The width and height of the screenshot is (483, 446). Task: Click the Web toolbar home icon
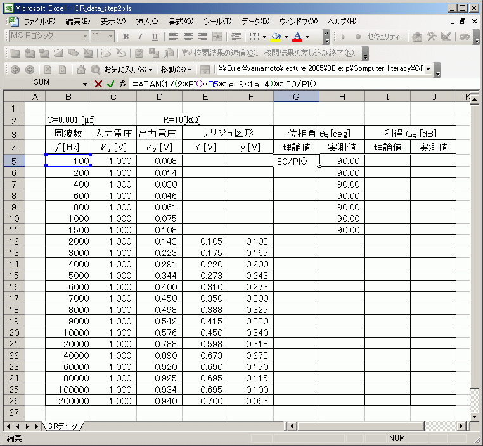point(80,69)
